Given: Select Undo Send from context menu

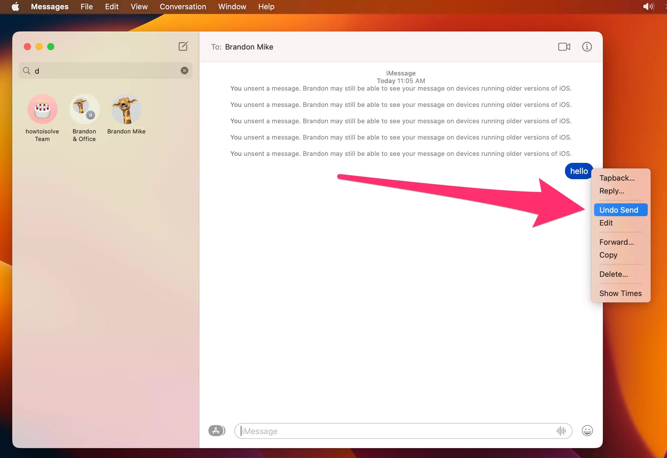Looking at the screenshot, I should tap(619, 209).
